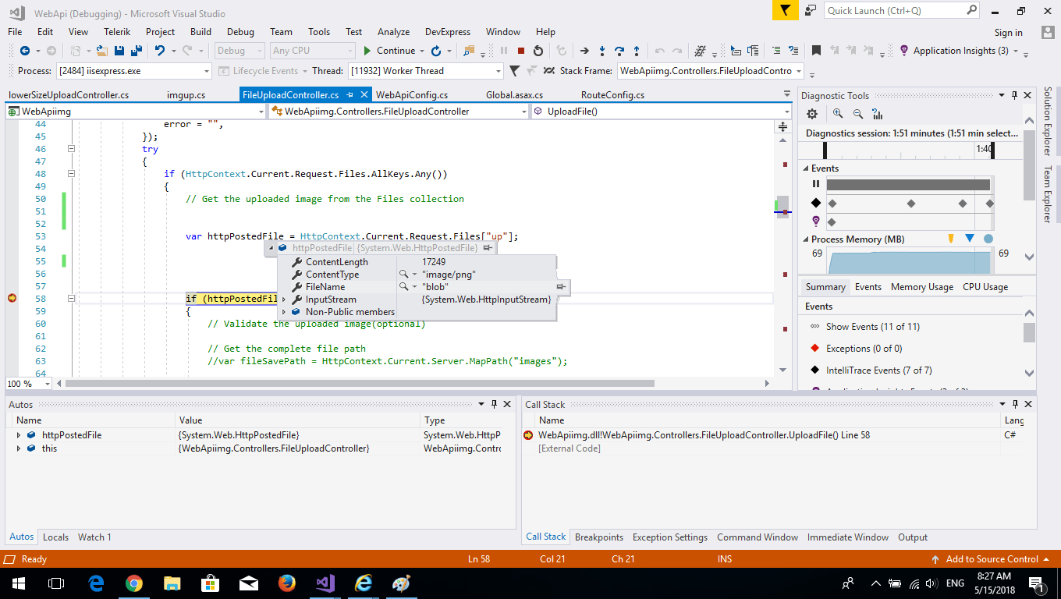Expand Non-Public members in the data tip
This screenshot has height=599, width=1061.
tap(284, 312)
